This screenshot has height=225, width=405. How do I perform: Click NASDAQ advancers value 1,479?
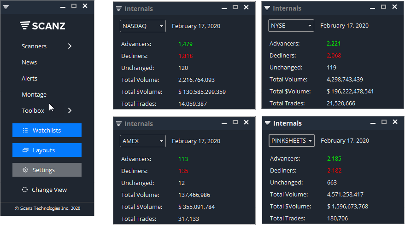click(x=186, y=44)
